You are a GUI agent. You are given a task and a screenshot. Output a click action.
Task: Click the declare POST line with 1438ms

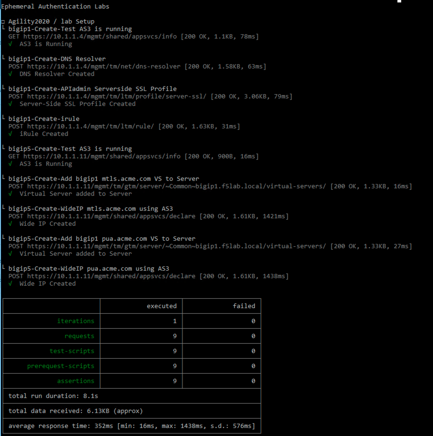click(149, 276)
